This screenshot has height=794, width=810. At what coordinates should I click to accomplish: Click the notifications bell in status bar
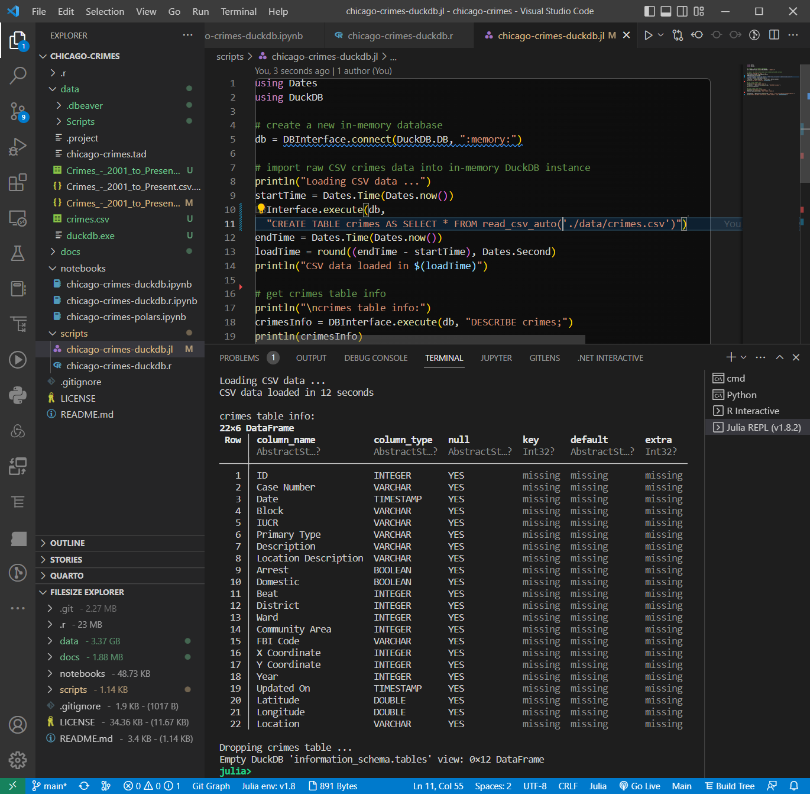(794, 786)
